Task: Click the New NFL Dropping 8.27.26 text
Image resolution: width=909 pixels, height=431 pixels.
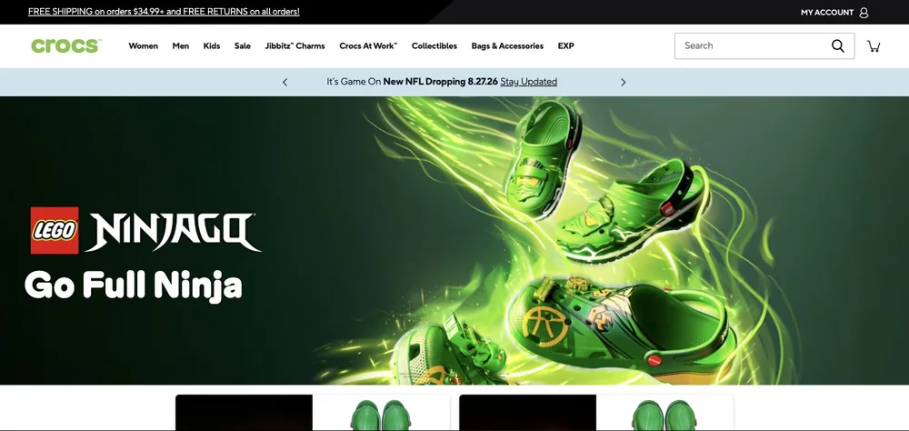Action: tap(441, 82)
